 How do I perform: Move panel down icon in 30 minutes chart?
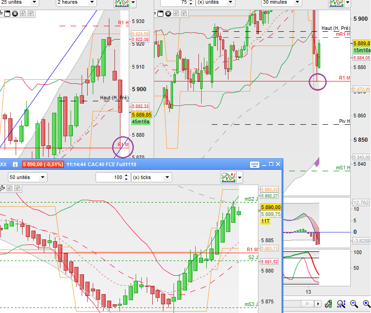point(176,13)
